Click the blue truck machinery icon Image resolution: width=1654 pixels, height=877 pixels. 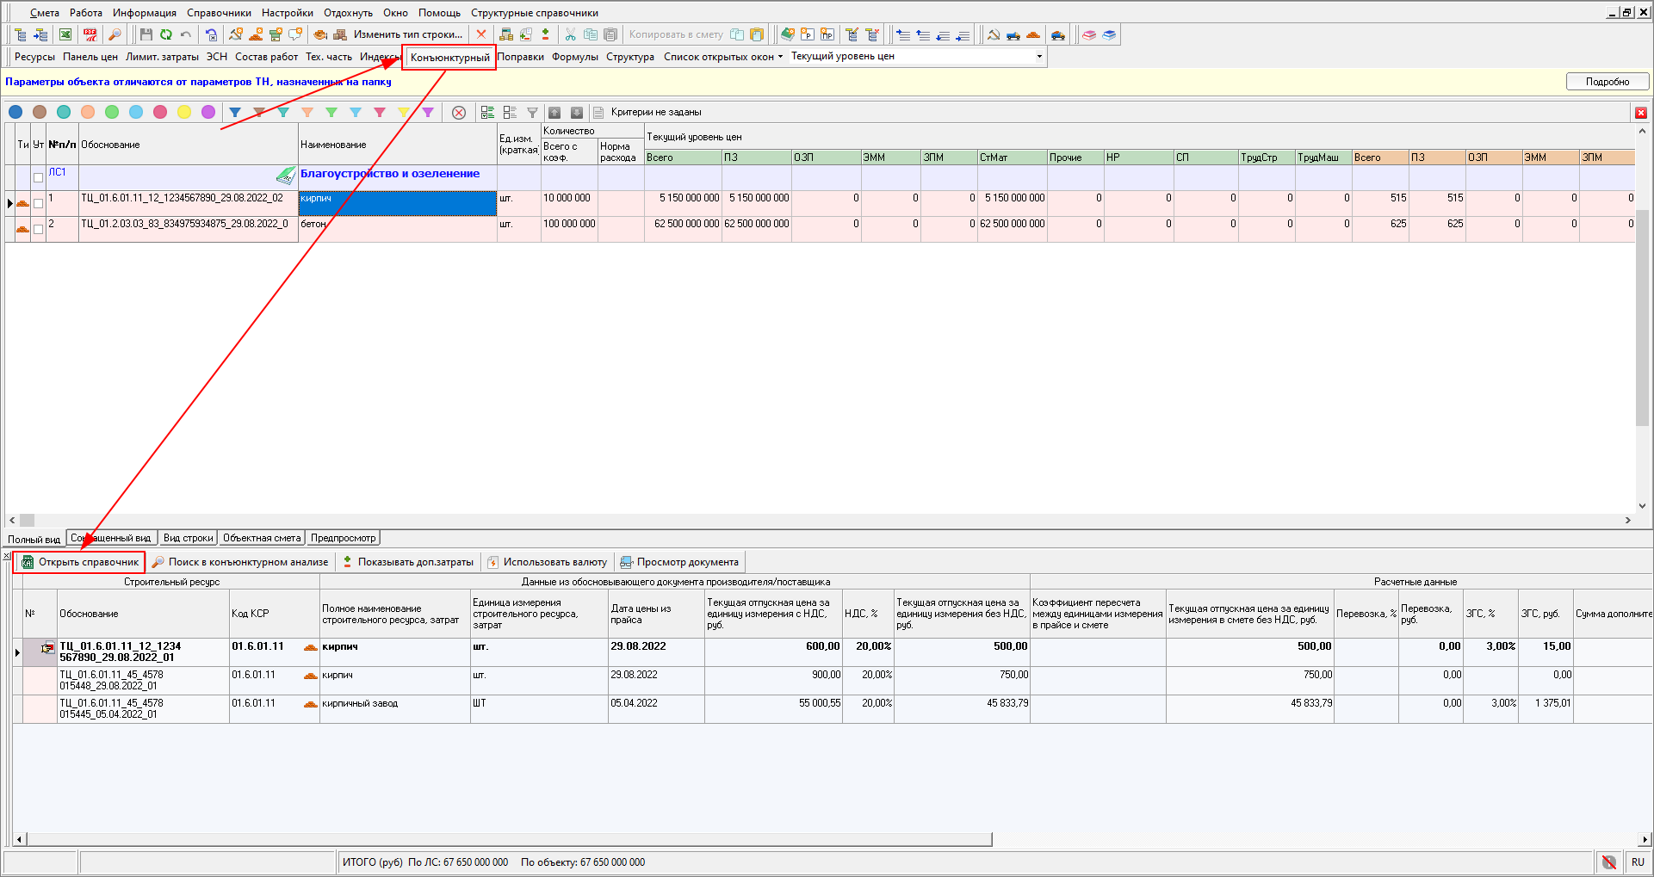tap(1013, 34)
